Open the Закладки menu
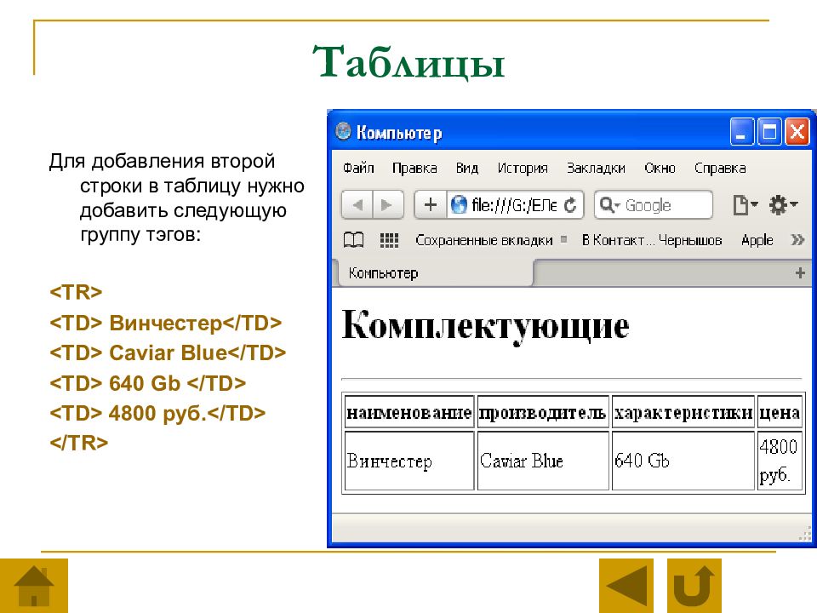 click(x=596, y=168)
